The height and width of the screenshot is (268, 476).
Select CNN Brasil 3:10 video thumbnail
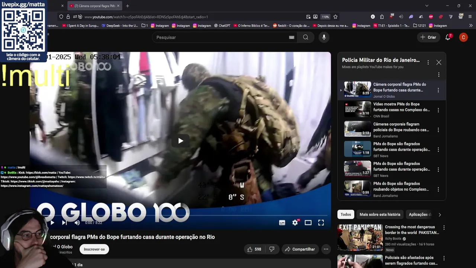pyautogui.click(x=357, y=109)
